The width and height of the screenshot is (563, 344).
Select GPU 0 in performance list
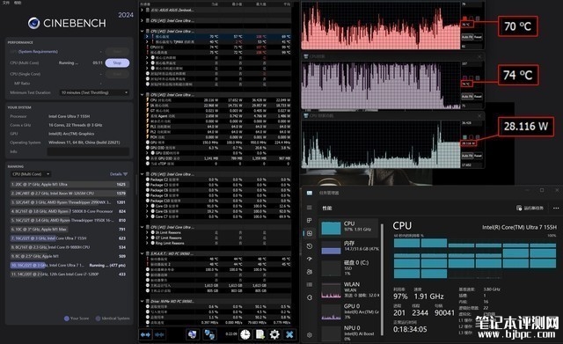tap(349, 311)
